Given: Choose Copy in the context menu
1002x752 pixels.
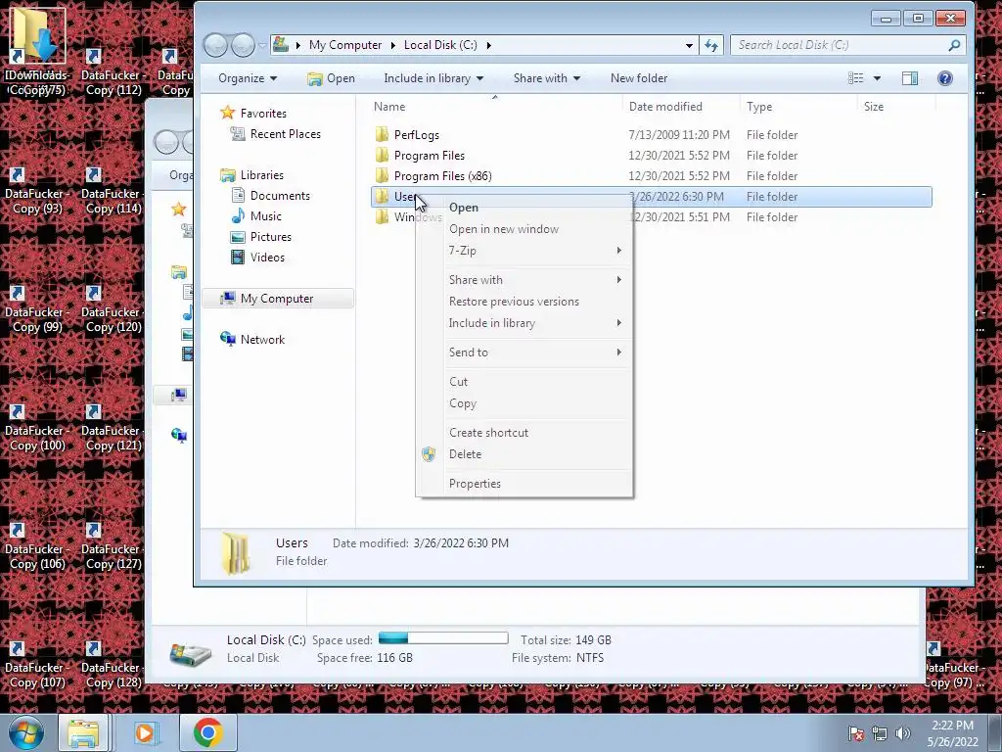Looking at the screenshot, I should point(463,402).
